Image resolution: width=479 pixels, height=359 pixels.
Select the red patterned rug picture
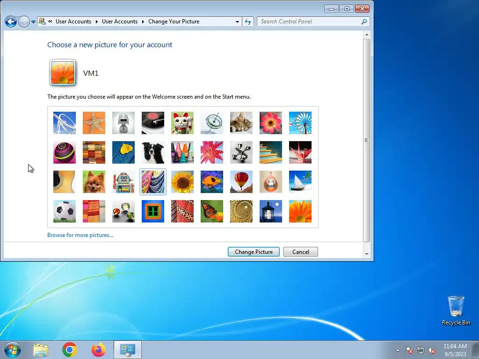(x=182, y=211)
